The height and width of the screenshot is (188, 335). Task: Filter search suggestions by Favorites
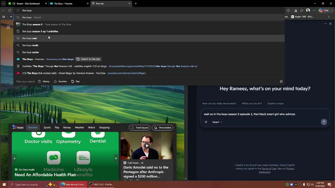pyautogui.click(x=60, y=81)
